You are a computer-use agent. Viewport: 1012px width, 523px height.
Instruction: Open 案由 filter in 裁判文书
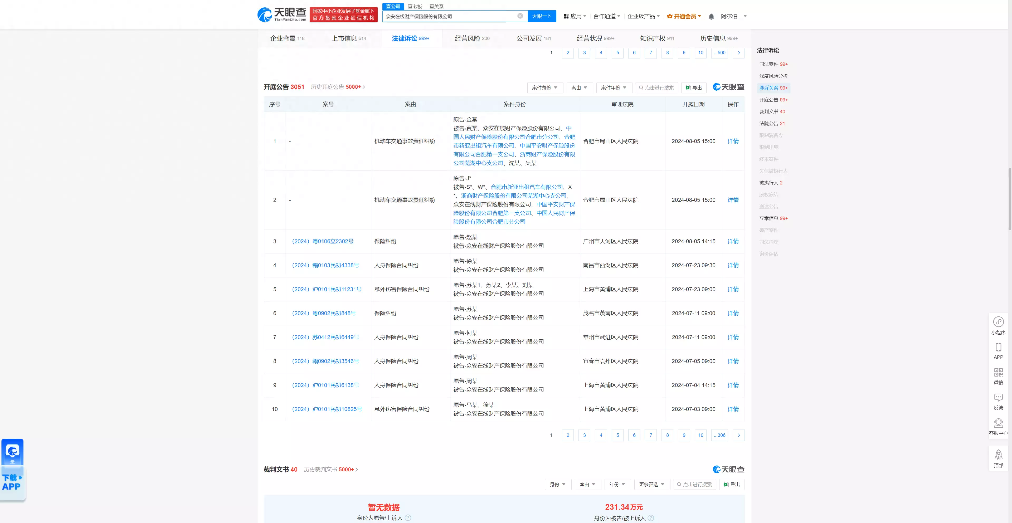tap(588, 484)
